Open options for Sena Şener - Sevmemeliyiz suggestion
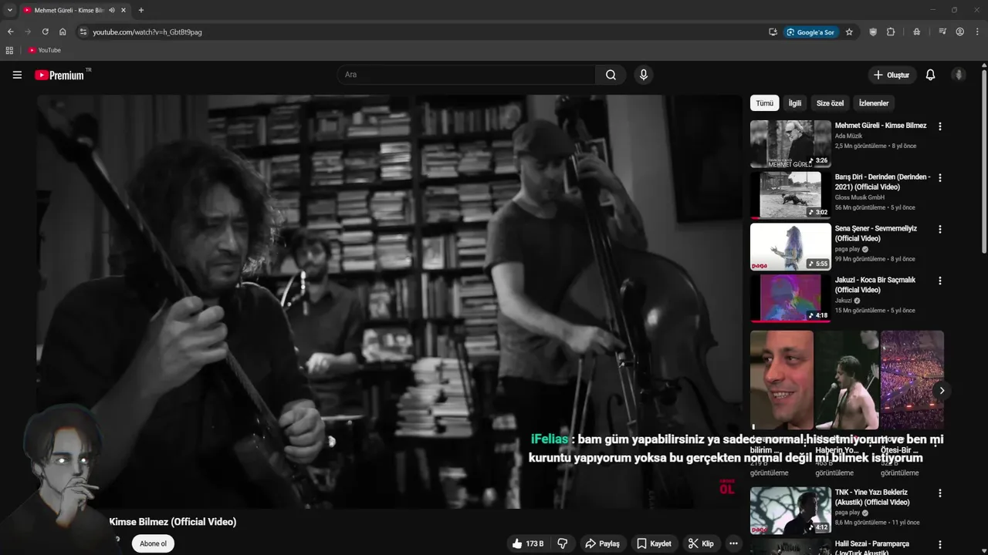The height and width of the screenshot is (555, 988). [x=939, y=230]
